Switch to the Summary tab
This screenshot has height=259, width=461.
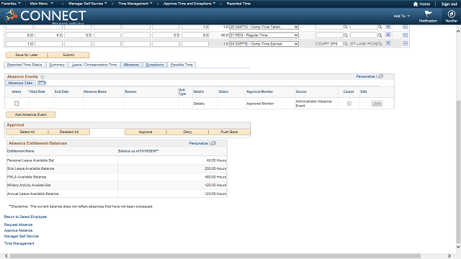(x=57, y=65)
